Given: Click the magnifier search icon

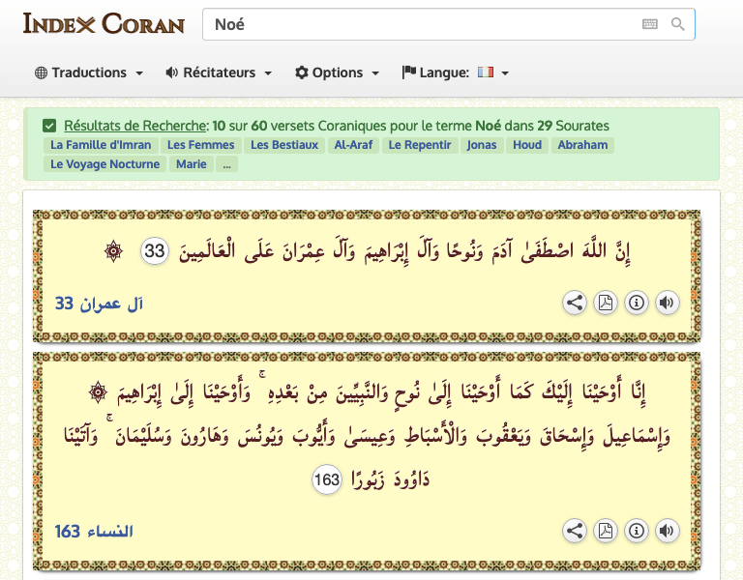Looking at the screenshot, I should coord(678,24).
